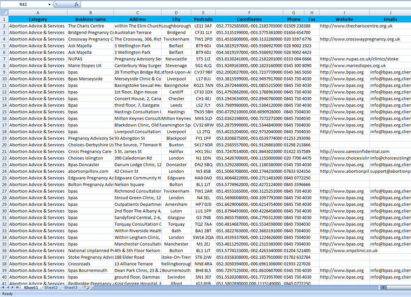This screenshot has height=297, width=411.
Task: Jump to last sheet with navigation arrow
Action: [17, 288]
